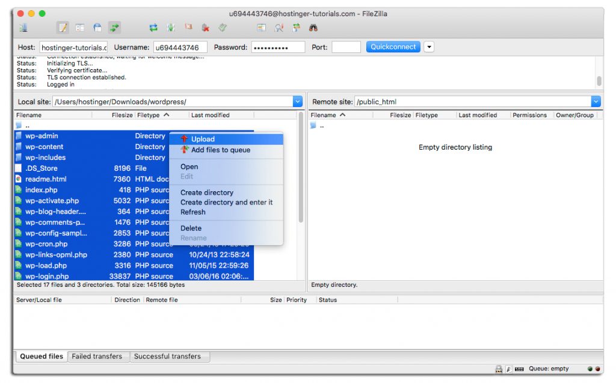Click the binoculars search remote files icon
The width and height of the screenshot is (616, 383).
tap(313, 28)
